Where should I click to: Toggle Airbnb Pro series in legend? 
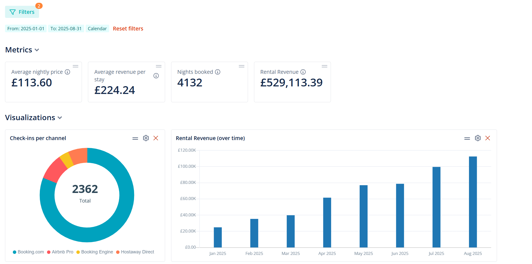(x=60, y=252)
